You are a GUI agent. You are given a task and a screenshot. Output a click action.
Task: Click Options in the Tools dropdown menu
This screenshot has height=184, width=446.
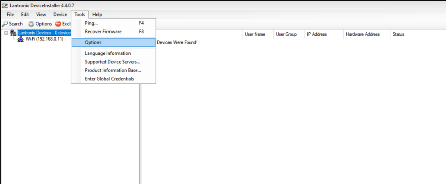point(93,42)
